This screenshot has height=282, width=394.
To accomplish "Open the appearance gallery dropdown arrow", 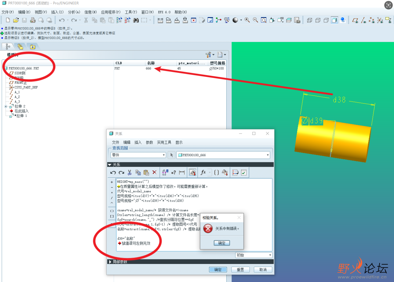I will [x=241, y=20].
